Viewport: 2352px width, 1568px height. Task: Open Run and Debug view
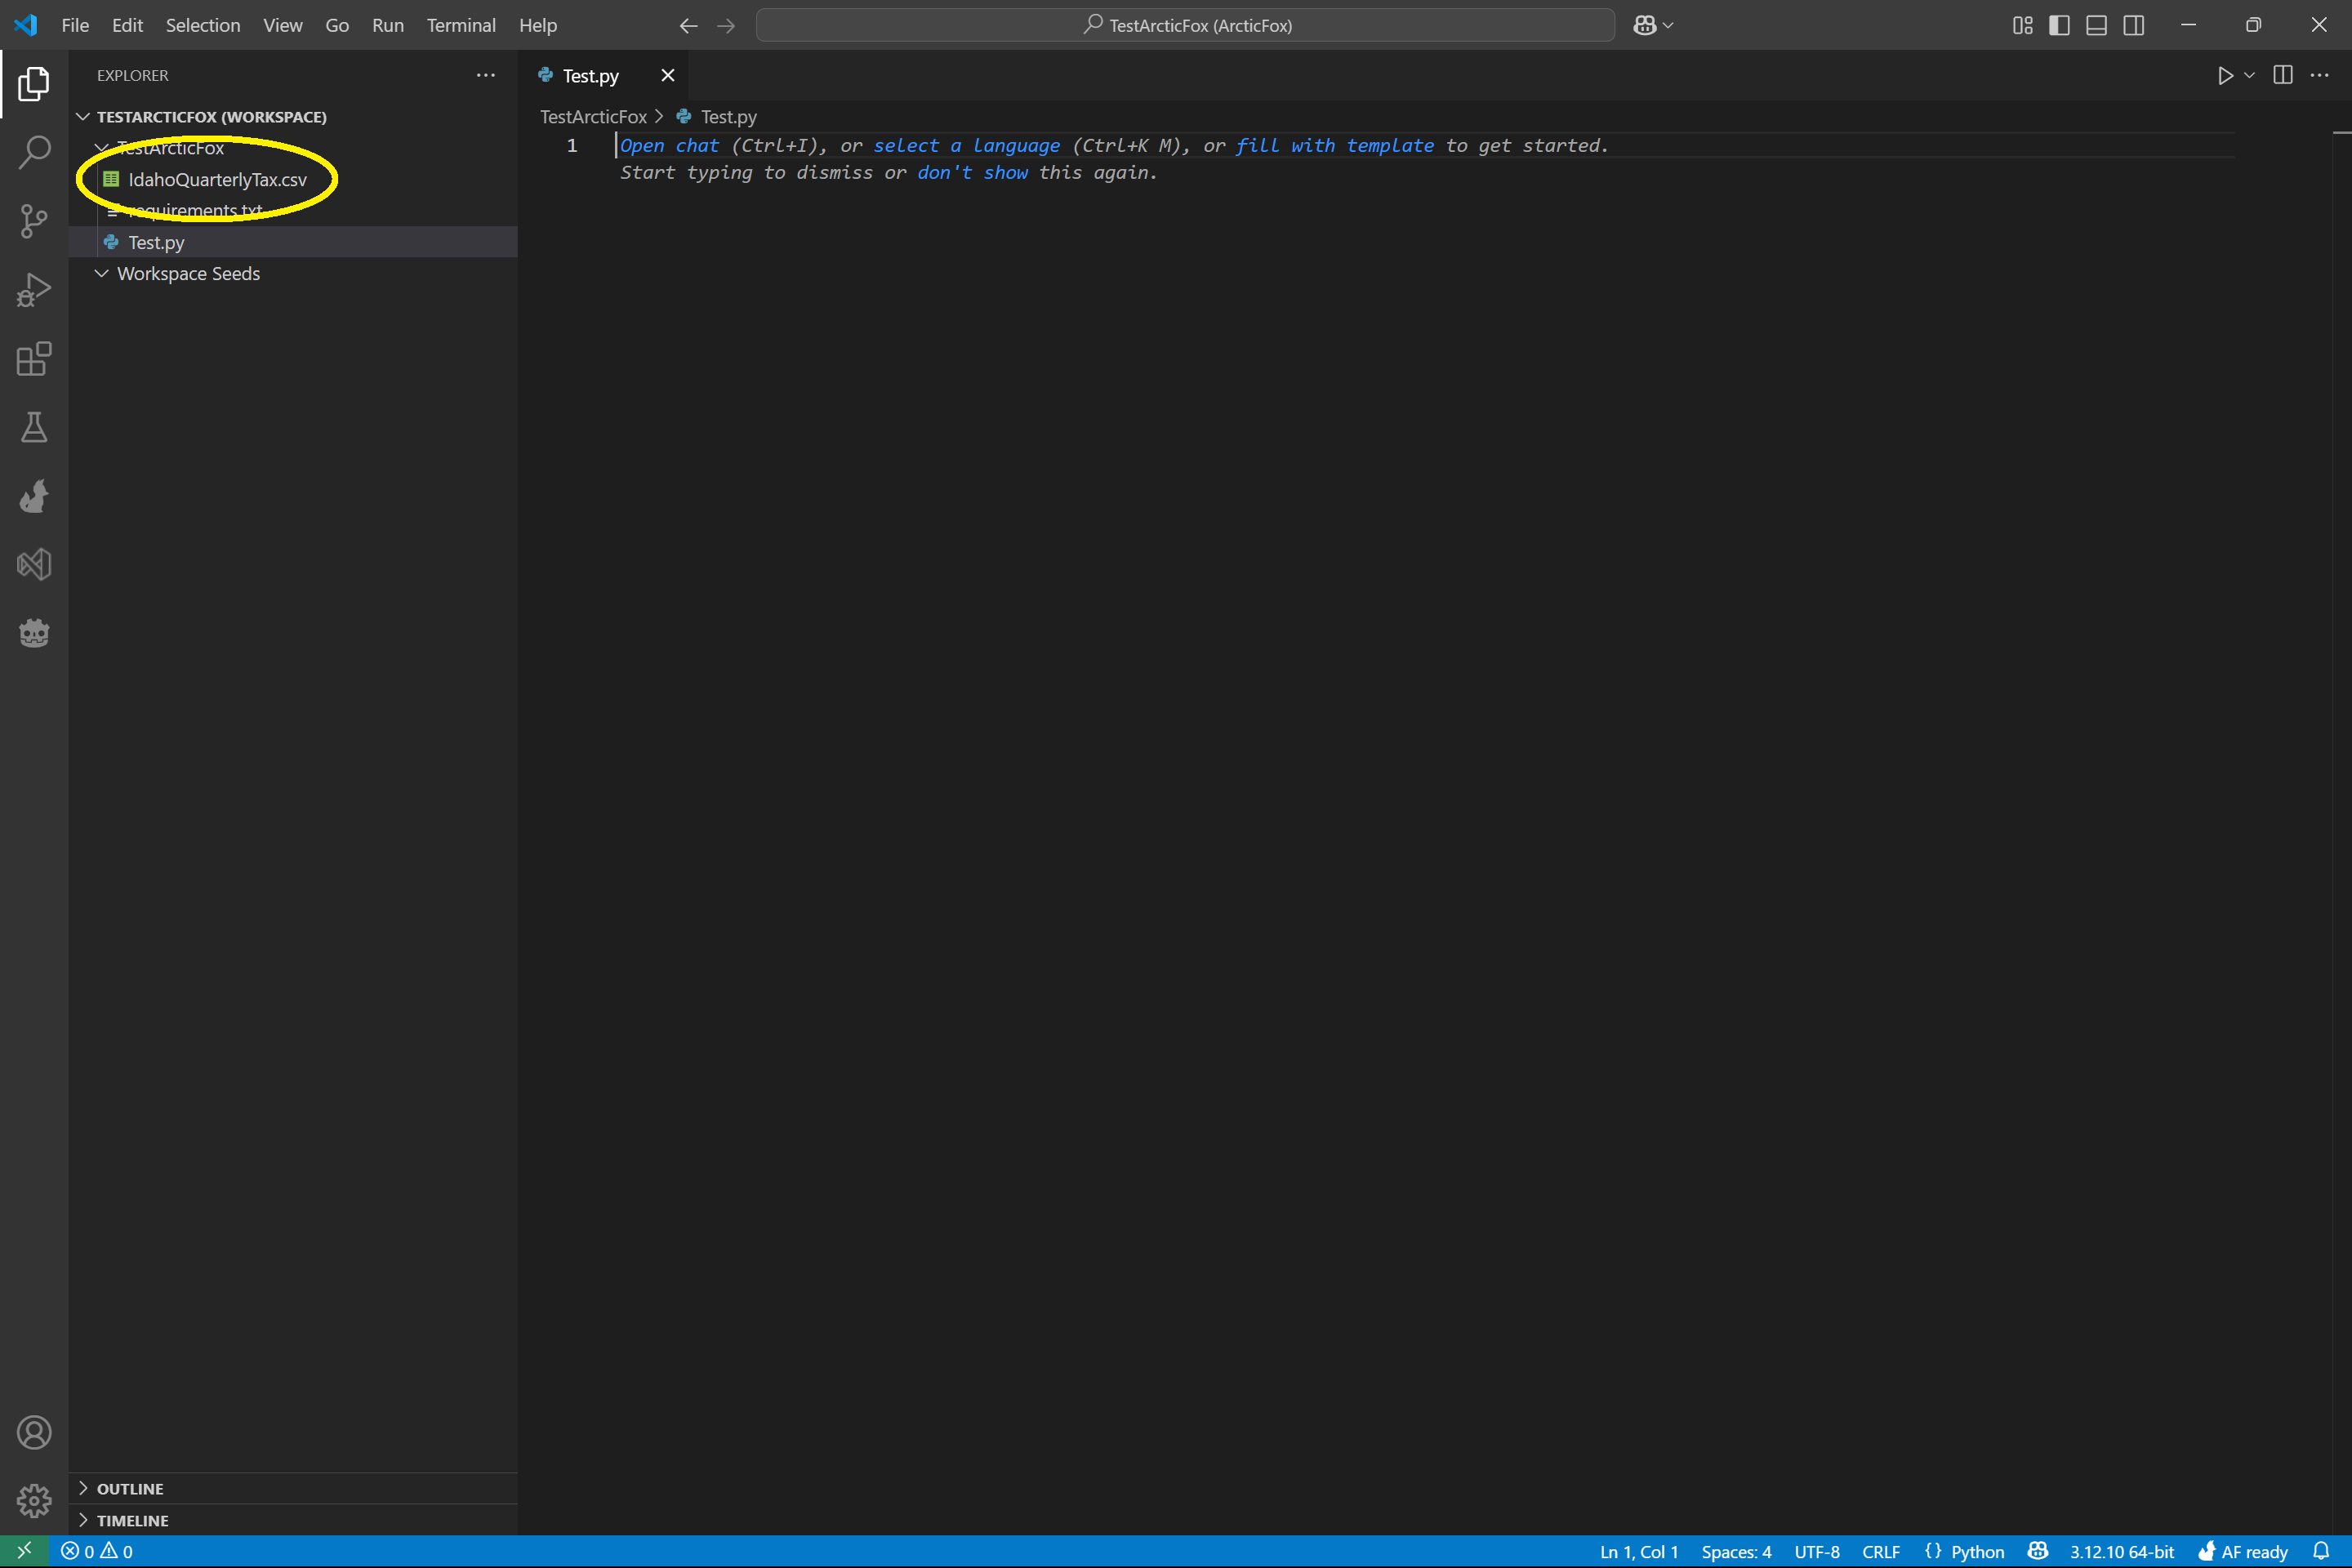(34, 290)
